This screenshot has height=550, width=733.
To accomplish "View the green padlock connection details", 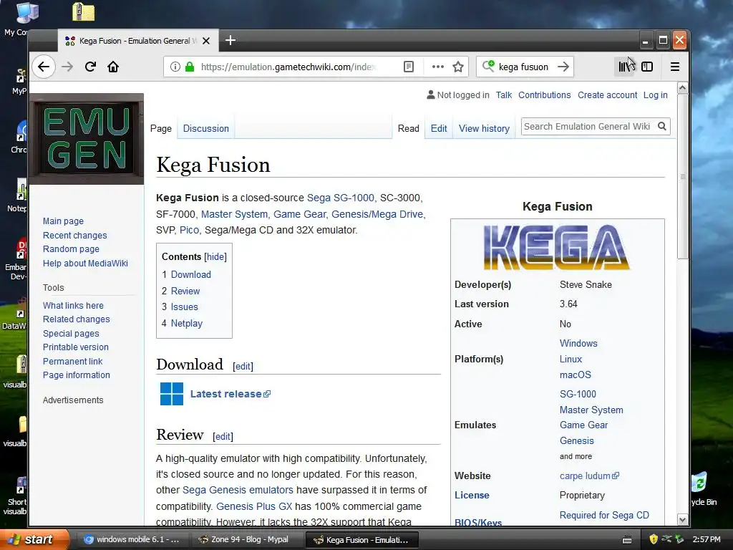I will (x=189, y=67).
